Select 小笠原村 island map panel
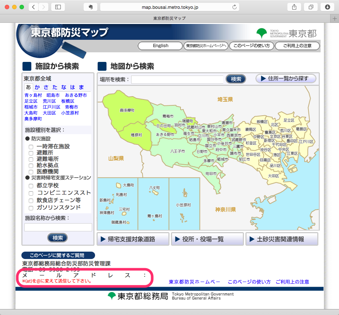This screenshot has height=315, width=339. point(184,204)
